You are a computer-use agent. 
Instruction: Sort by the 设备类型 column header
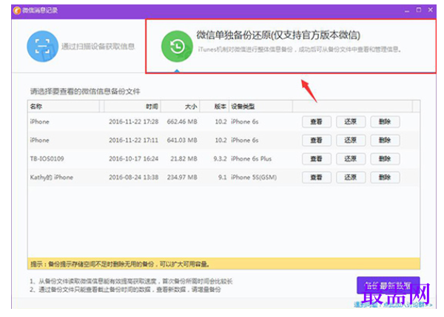point(260,106)
